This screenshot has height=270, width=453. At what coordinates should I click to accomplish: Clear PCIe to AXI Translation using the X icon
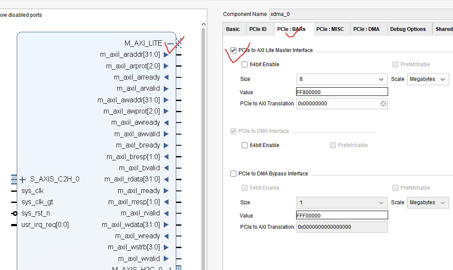[383, 103]
